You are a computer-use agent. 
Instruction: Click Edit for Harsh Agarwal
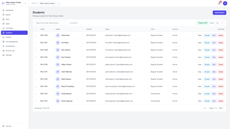coord(214,101)
